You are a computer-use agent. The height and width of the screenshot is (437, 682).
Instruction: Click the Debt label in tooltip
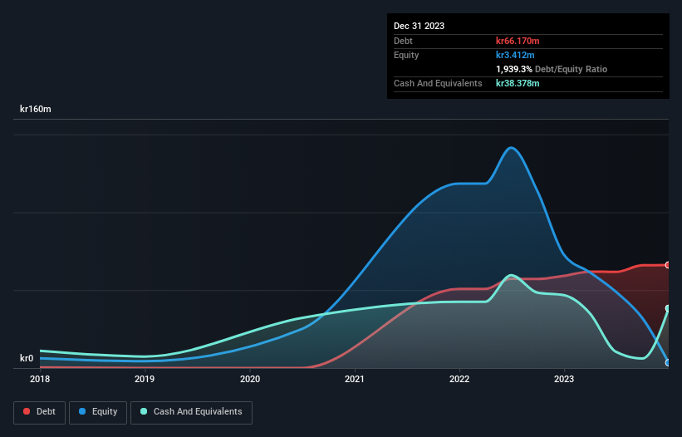click(x=403, y=41)
